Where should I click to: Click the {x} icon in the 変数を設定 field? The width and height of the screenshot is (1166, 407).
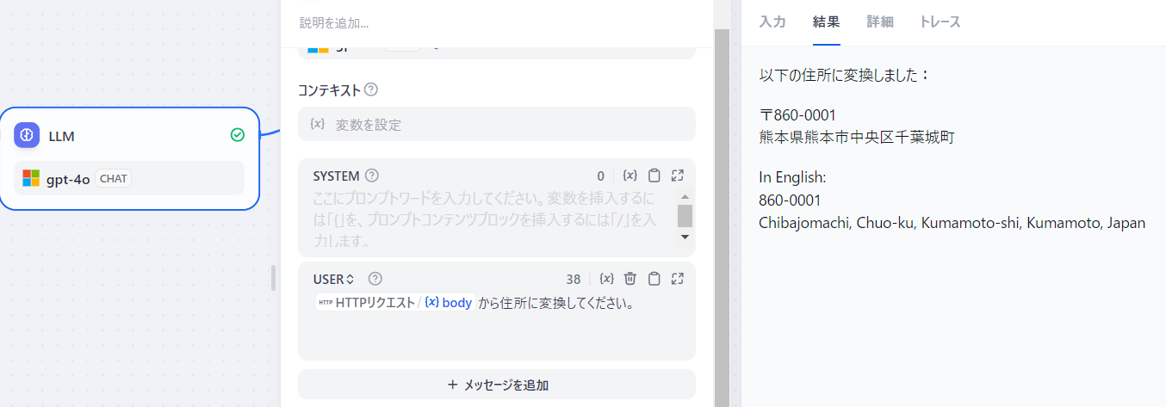317,124
